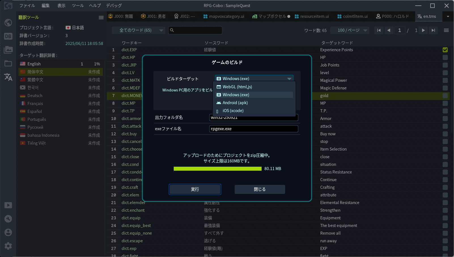Screen dimensions: 454x257
Task: Click the user account icon in sidebar
Action: (8, 232)
